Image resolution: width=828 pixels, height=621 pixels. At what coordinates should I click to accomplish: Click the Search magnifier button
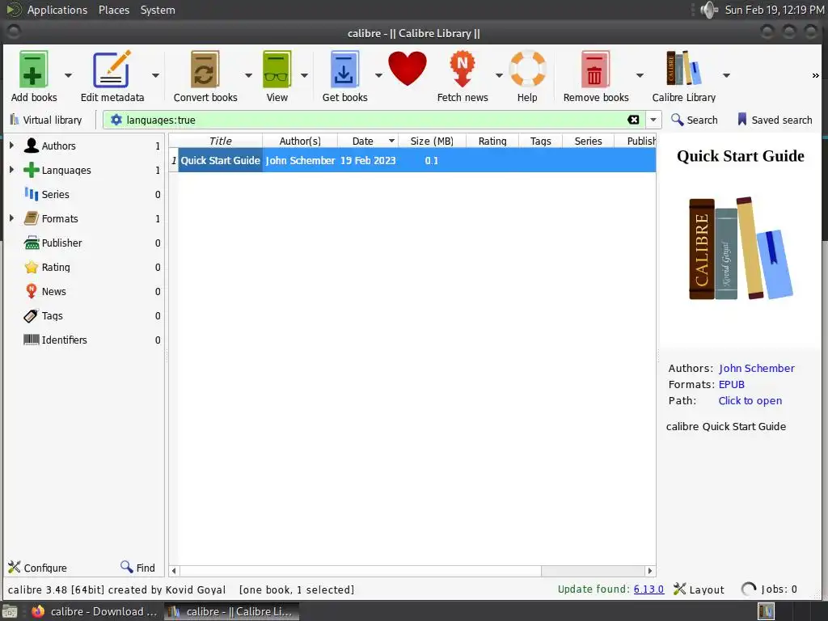point(694,120)
